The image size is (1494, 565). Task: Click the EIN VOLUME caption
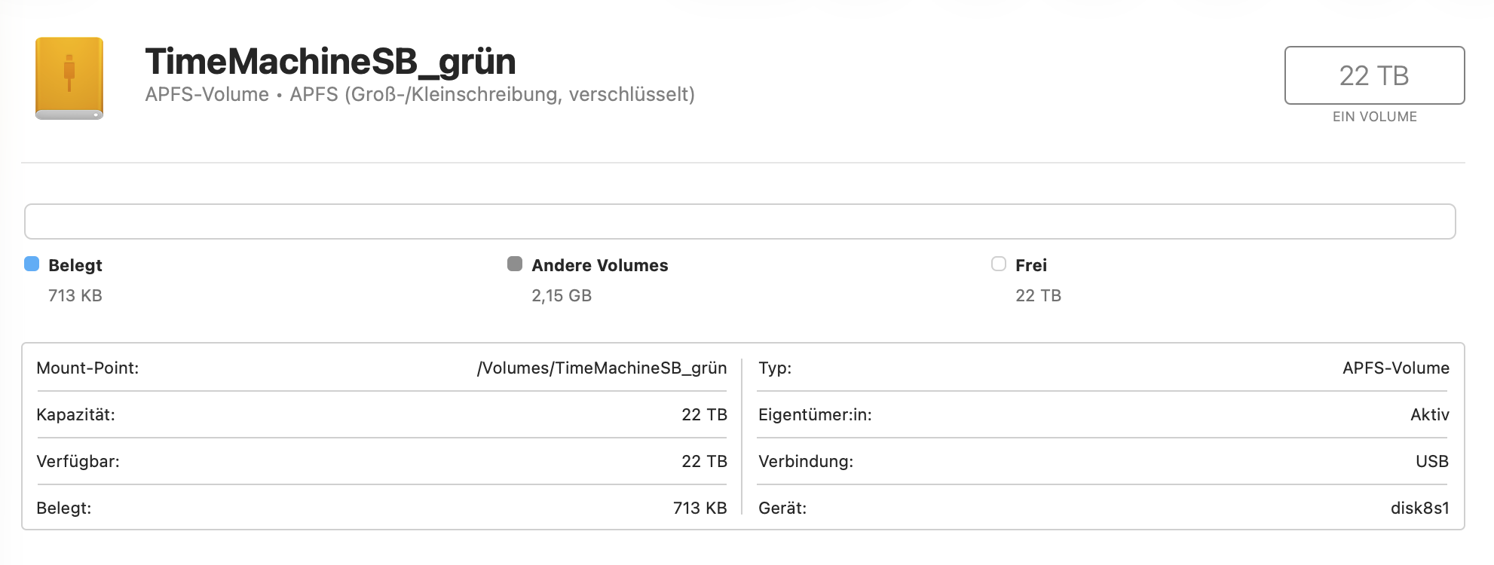pyautogui.click(x=1374, y=117)
